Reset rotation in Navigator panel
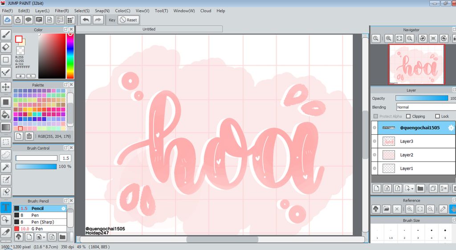This screenshot has width=456, height=250. click(x=433, y=38)
